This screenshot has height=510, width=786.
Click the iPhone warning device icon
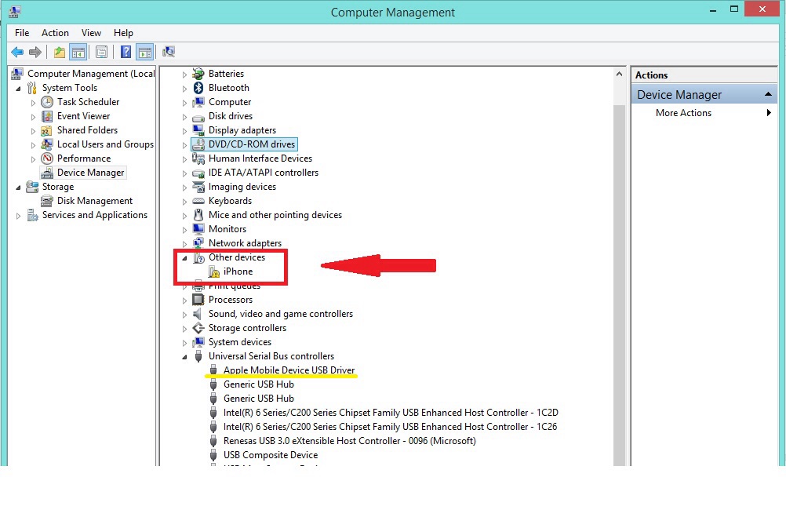(214, 271)
